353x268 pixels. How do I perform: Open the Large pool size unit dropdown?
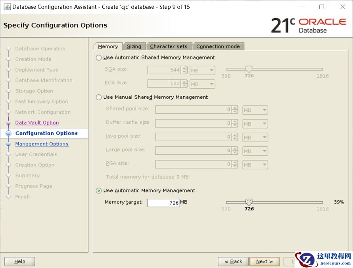255,151
